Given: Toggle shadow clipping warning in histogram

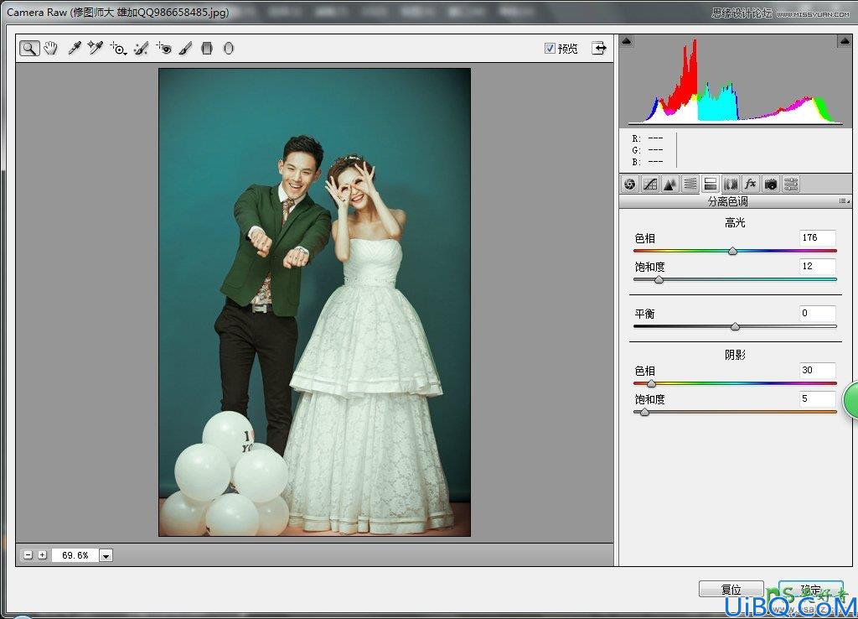Looking at the screenshot, I should click(627, 41).
